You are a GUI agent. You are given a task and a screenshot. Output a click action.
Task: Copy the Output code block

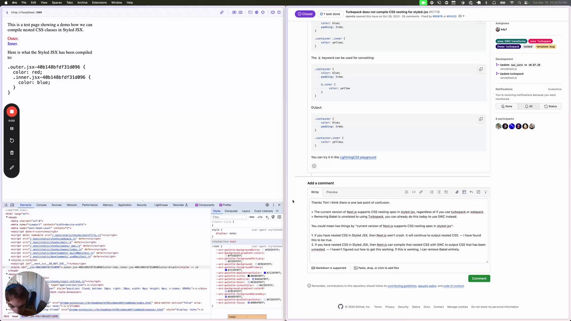point(480,119)
